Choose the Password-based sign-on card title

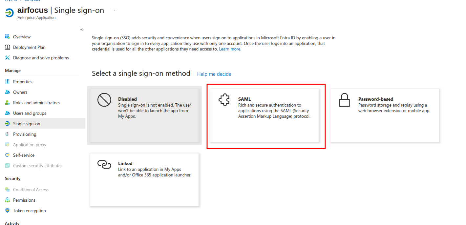pyautogui.click(x=376, y=99)
